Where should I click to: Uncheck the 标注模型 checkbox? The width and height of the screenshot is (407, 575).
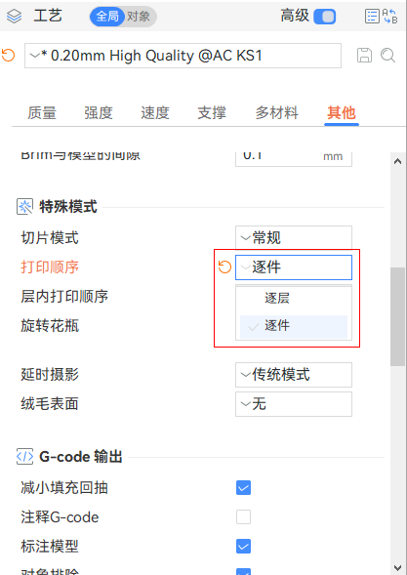[x=243, y=547]
